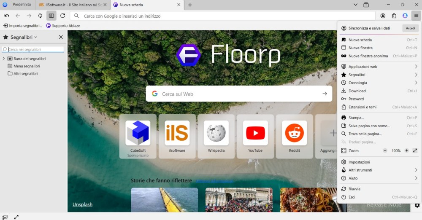Click the fullscreen arrows icon in status bar

pyautogui.click(x=16, y=217)
